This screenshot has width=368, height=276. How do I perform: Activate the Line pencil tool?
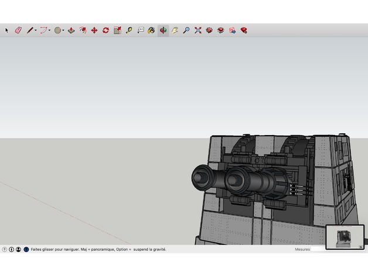[30, 30]
